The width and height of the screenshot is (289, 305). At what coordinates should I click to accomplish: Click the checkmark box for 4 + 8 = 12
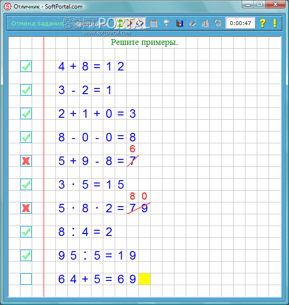(26, 66)
